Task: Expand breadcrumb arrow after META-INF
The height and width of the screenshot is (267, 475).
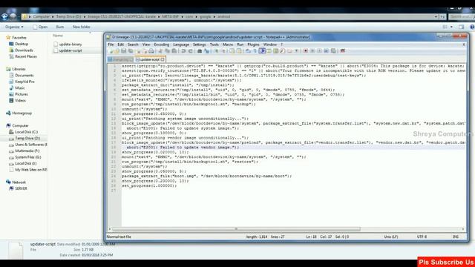Action: (183, 16)
